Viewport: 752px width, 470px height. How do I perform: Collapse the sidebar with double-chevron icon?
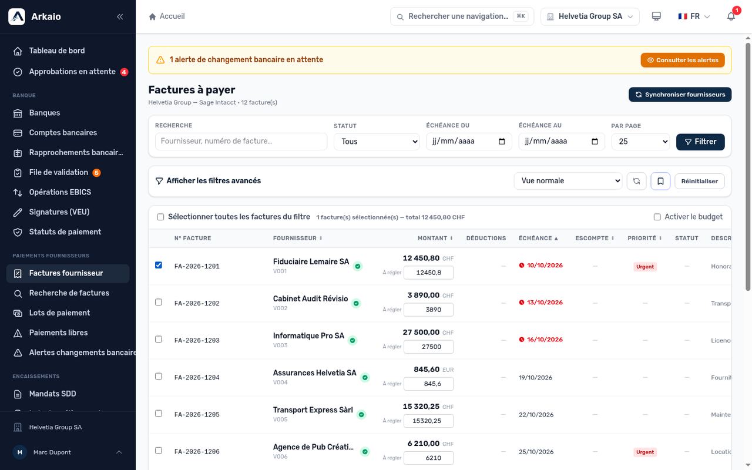[x=120, y=16]
